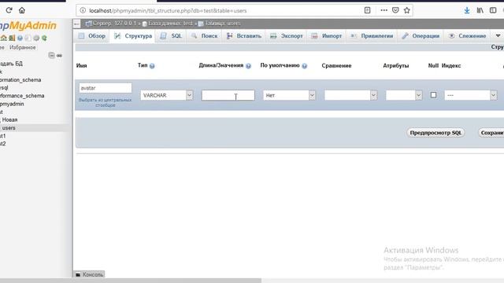Save page to Pocket icon
This screenshot has height=283, width=504.
point(395,10)
